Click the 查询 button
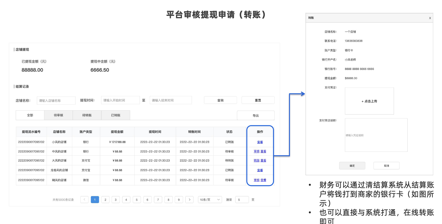This screenshot has height=224, width=442. (220, 100)
